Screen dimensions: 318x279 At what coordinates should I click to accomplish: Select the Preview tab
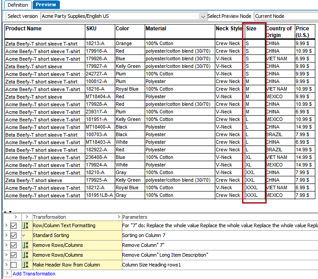(x=46, y=4)
